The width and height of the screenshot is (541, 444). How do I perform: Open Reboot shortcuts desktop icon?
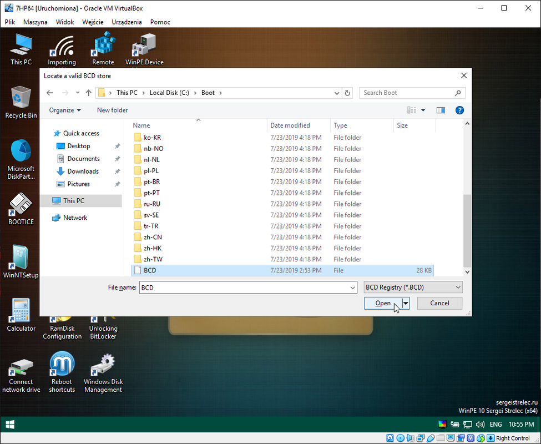(62, 372)
